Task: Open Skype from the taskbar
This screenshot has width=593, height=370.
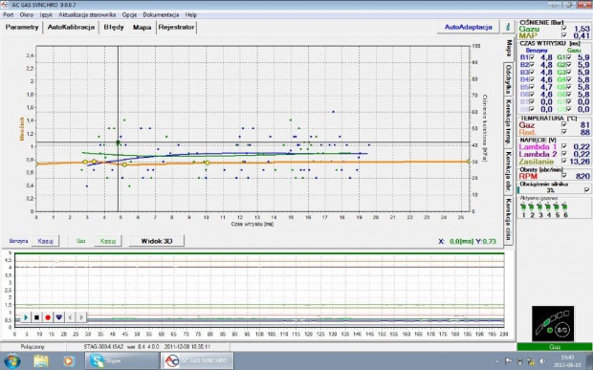Action: (121, 360)
